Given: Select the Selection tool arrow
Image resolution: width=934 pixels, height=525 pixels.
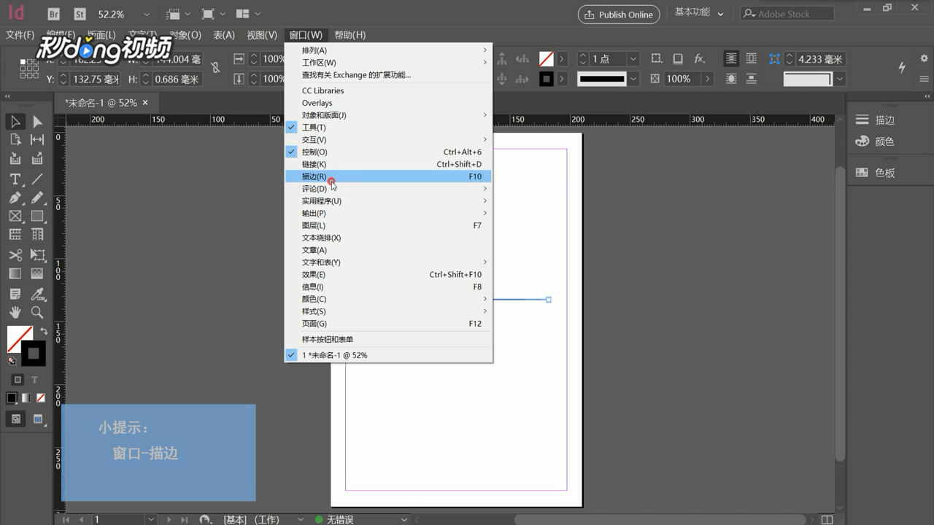Looking at the screenshot, I should tap(15, 122).
